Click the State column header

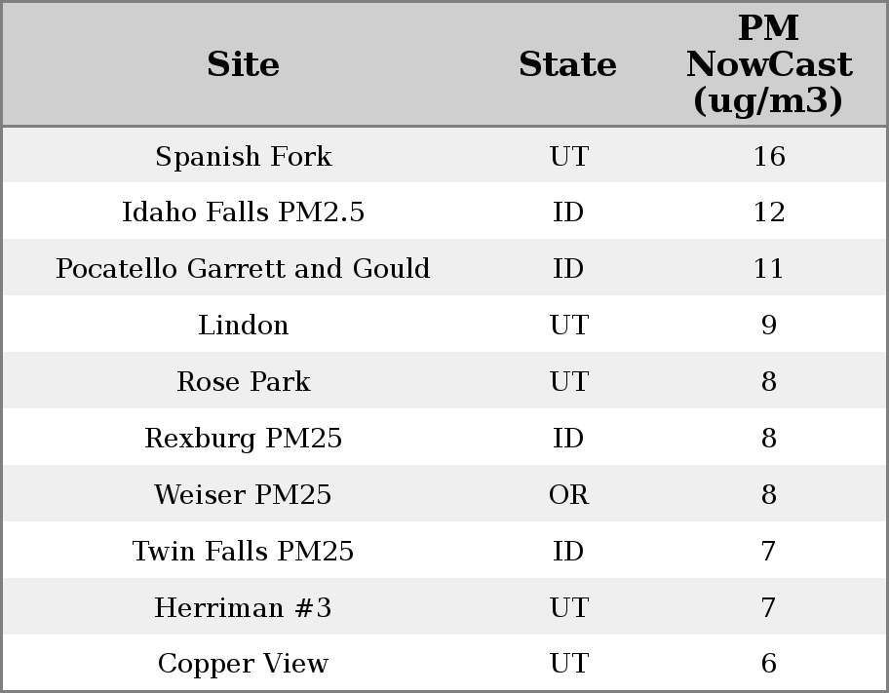567,64
